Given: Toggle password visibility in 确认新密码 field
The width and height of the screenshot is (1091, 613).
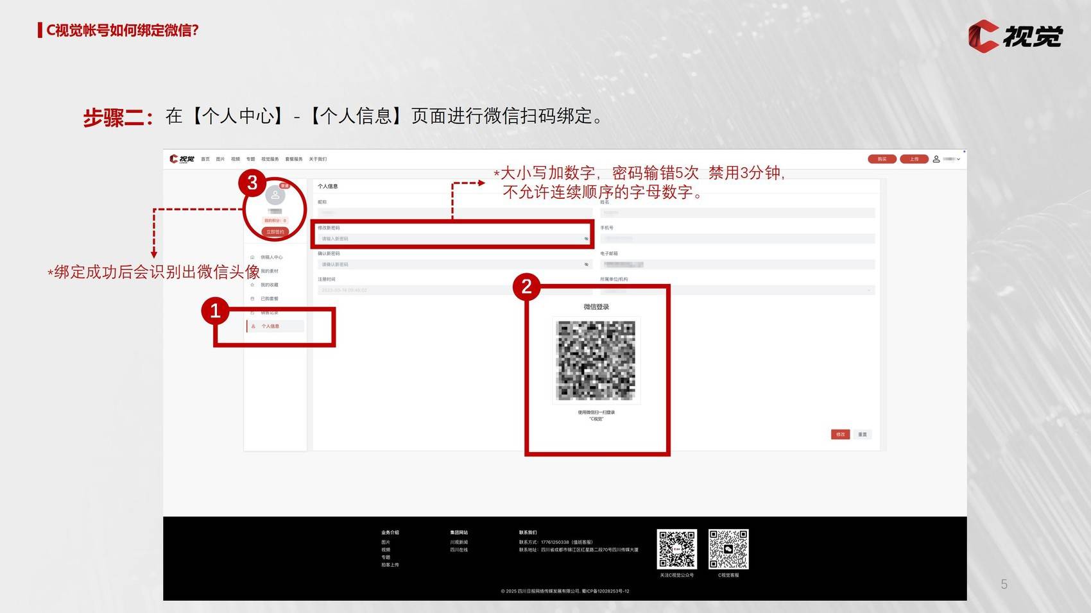Looking at the screenshot, I should point(586,264).
